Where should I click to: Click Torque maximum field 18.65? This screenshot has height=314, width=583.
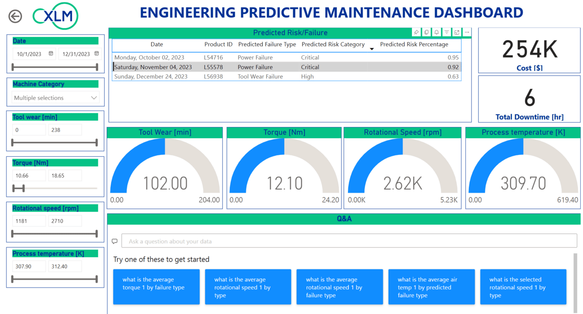point(65,176)
